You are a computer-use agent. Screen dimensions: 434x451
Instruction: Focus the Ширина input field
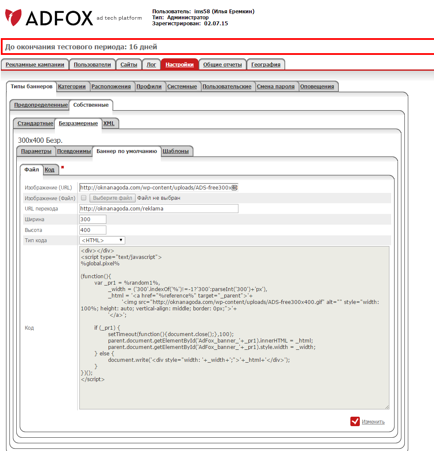click(x=93, y=219)
